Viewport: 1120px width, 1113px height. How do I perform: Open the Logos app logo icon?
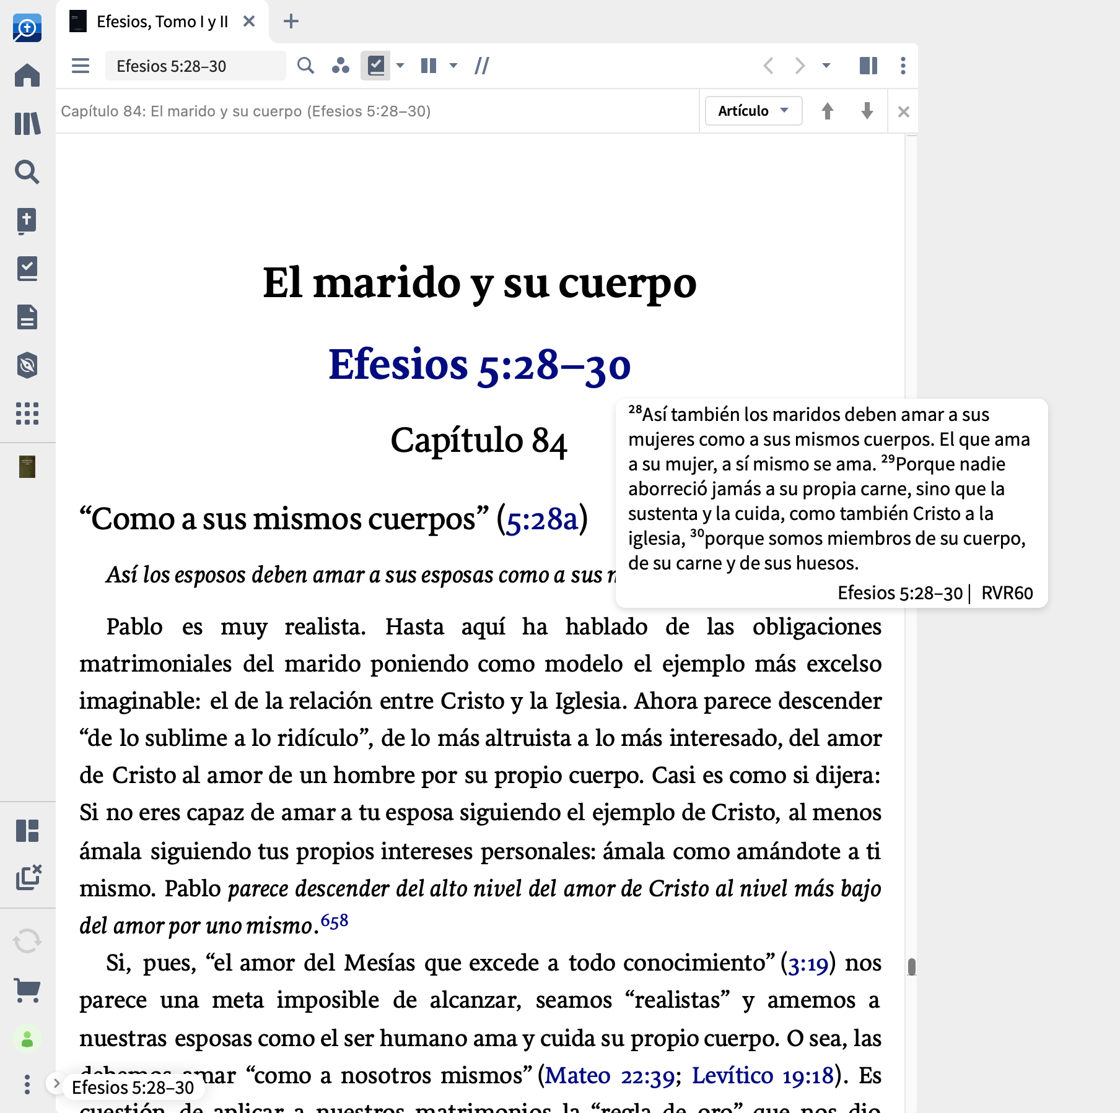pyautogui.click(x=27, y=28)
